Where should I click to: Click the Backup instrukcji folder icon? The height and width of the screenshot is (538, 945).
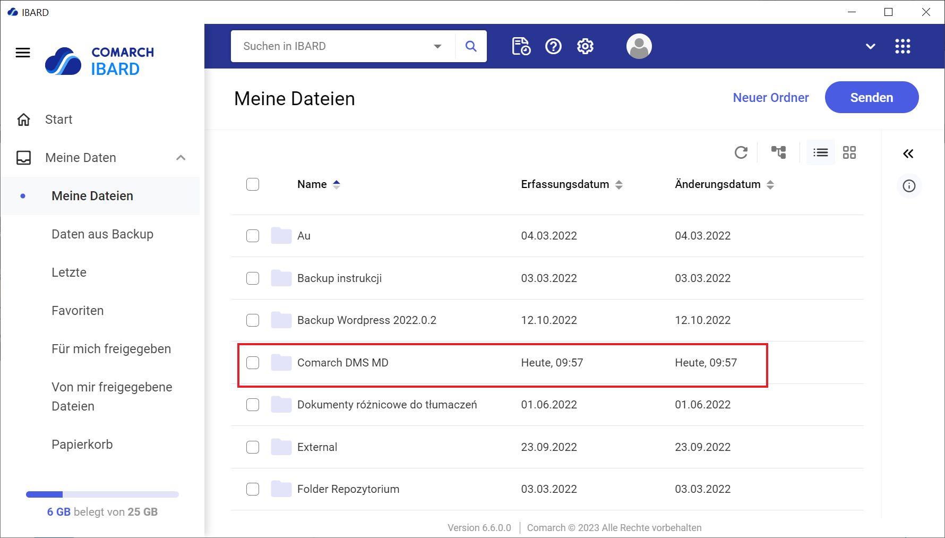[281, 278]
